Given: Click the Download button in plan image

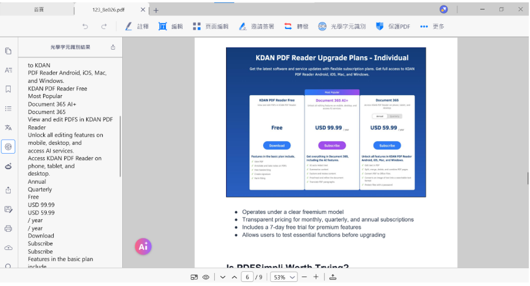Looking at the screenshot, I should pos(277,145).
